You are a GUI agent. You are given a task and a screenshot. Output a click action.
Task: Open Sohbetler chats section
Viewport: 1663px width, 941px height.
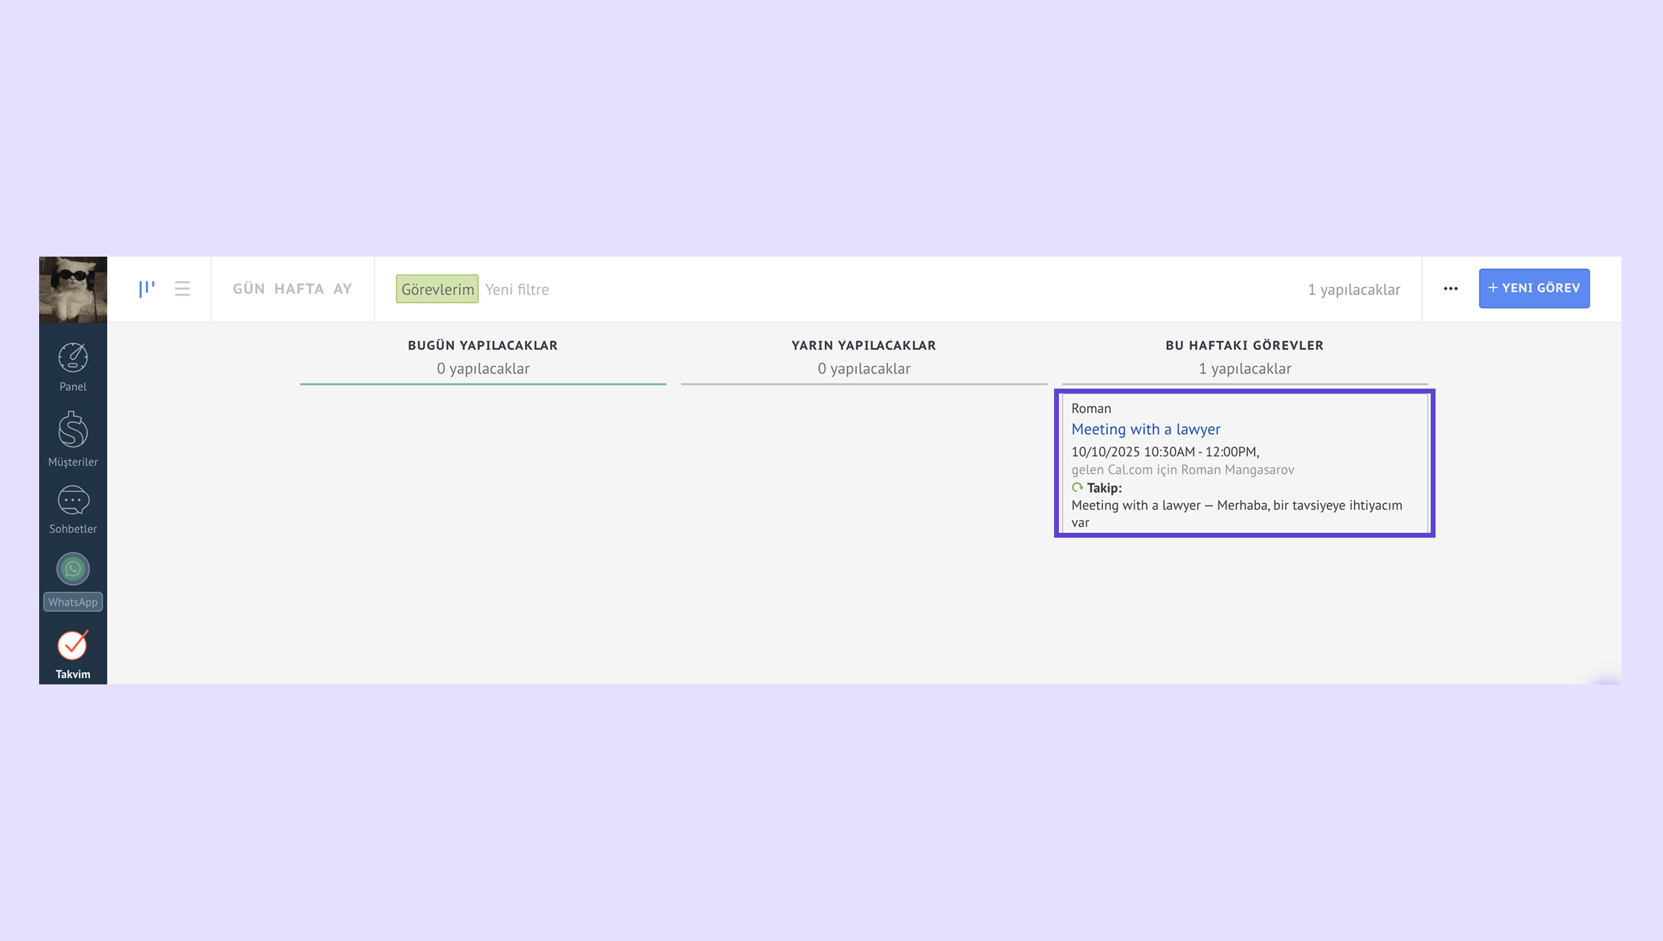click(72, 509)
